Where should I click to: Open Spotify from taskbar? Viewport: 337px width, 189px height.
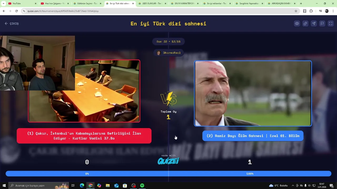(142, 186)
